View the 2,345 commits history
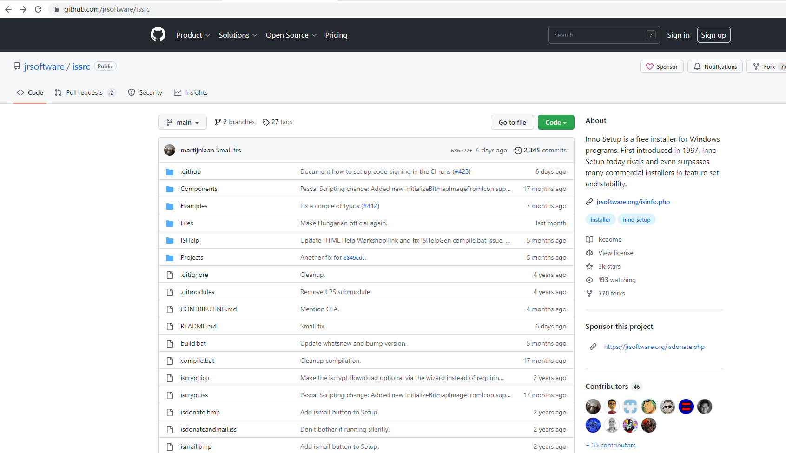This screenshot has width=786, height=453. pos(540,150)
